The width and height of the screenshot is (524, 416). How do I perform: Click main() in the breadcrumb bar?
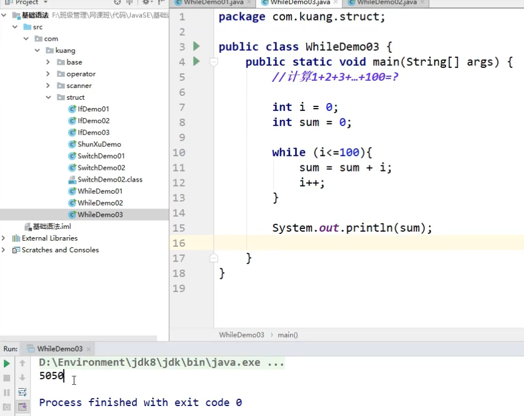pyautogui.click(x=288, y=335)
